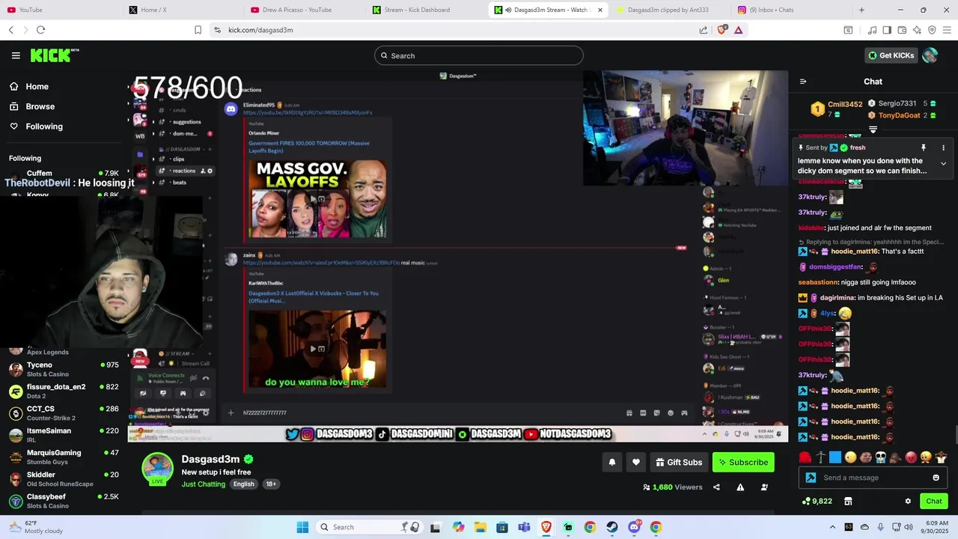Image resolution: width=958 pixels, height=539 pixels.
Task: Toggle the microphone tray icon
Action: coord(880,527)
